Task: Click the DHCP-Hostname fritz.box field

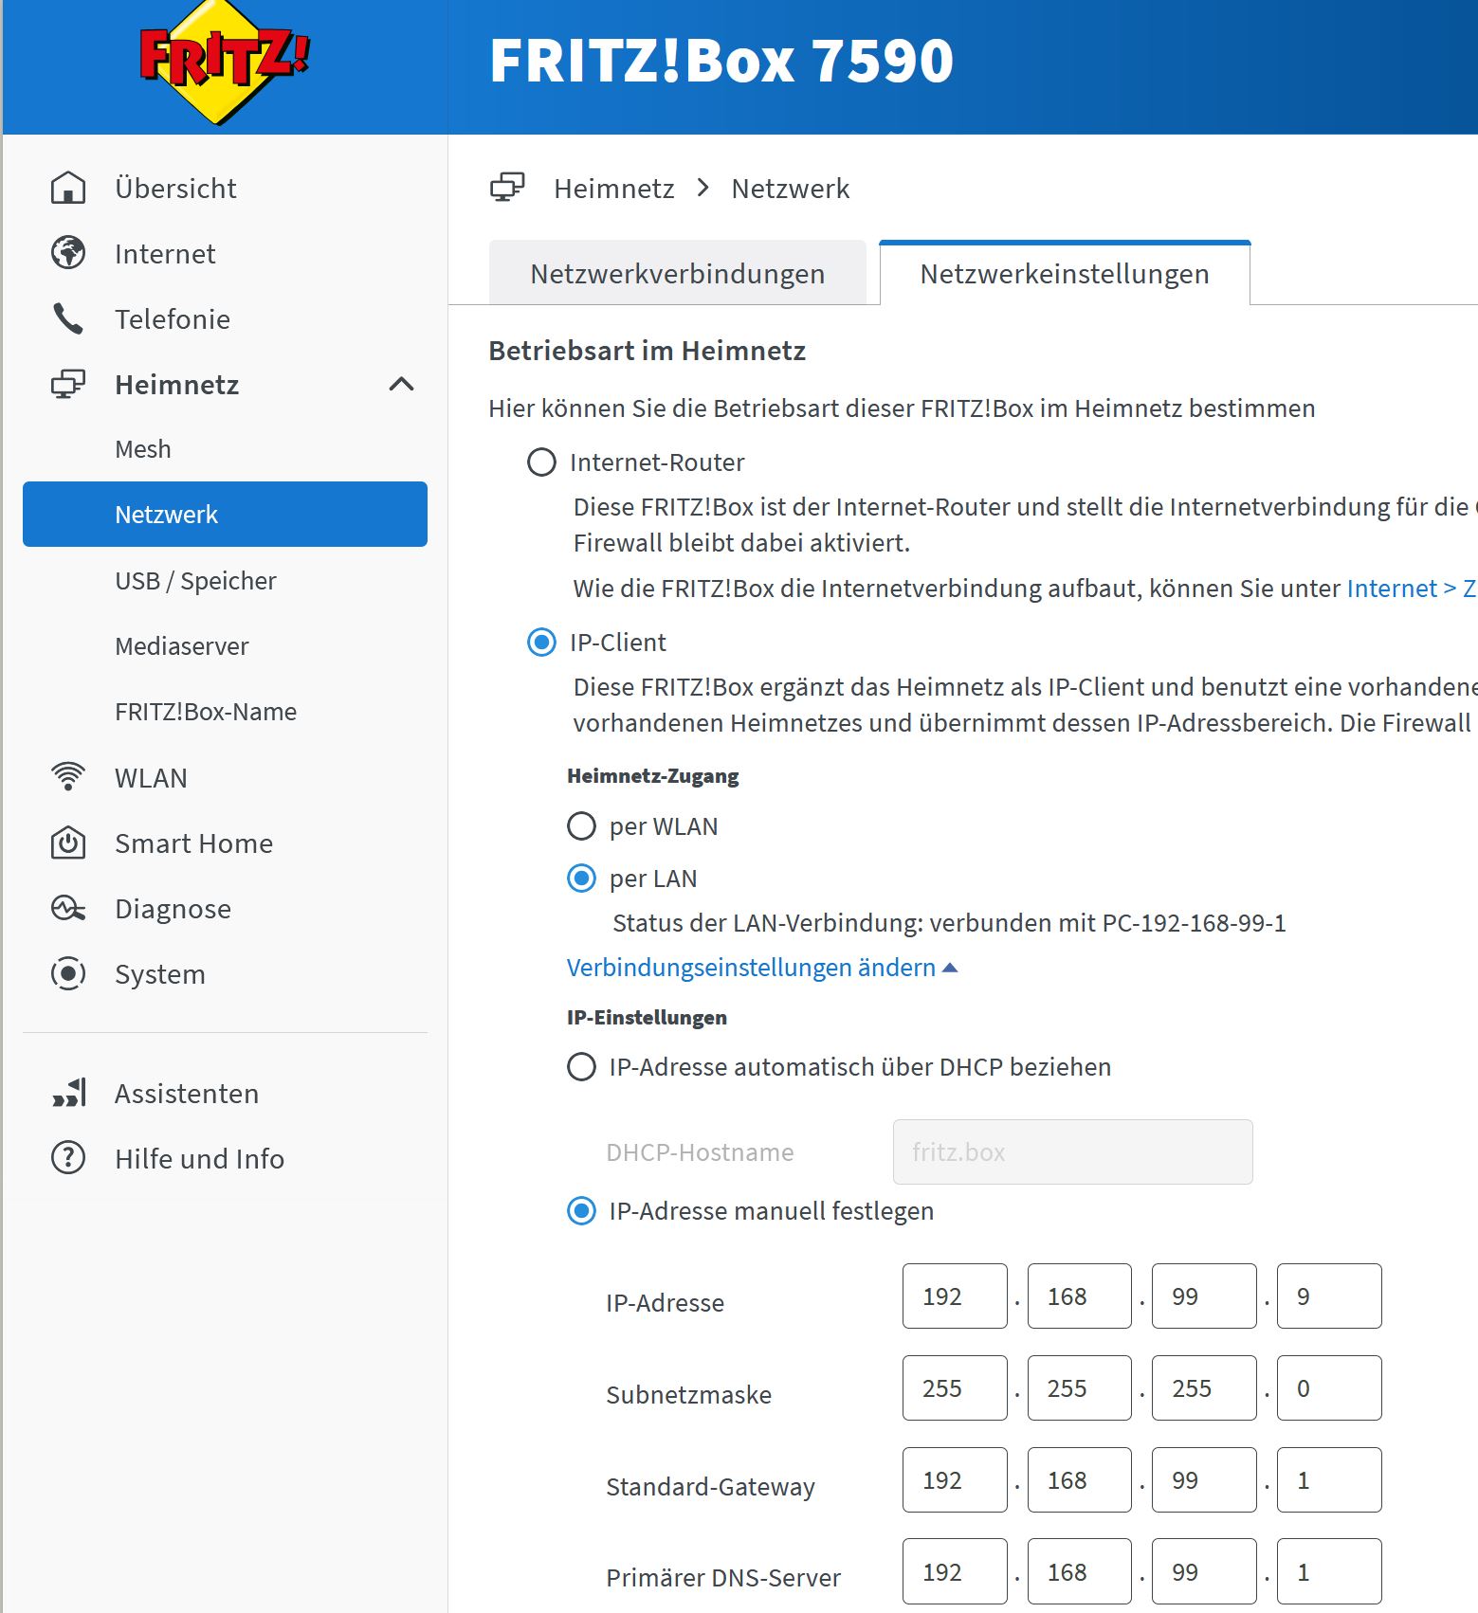Action: tap(1072, 1151)
